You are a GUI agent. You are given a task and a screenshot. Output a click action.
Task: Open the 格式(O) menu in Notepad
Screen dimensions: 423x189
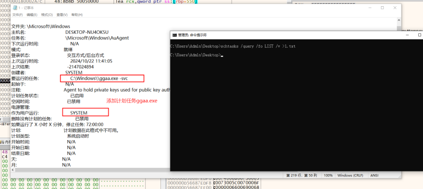point(47,14)
